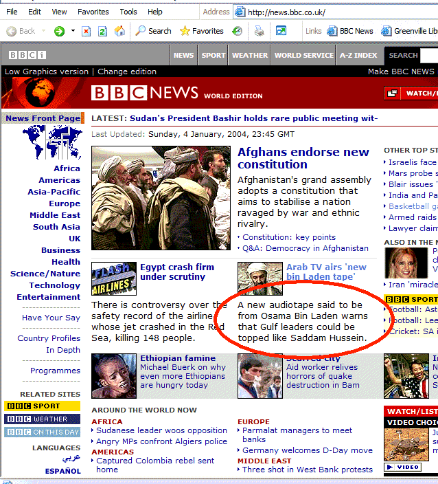The height and width of the screenshot is (484, 438).
Task: Click the Change edition link
Action: pos(127,71)
